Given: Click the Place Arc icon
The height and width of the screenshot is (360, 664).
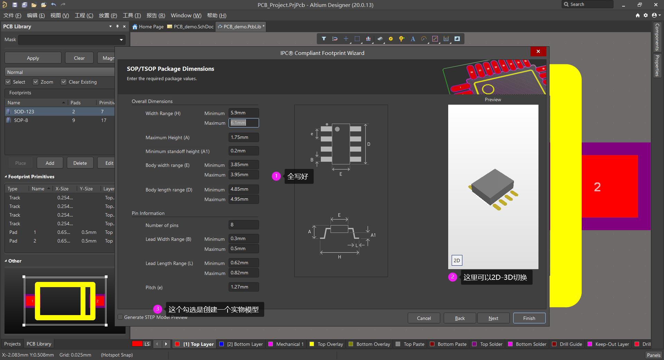Looking at the screenshot, I should (x=424, y=39).
